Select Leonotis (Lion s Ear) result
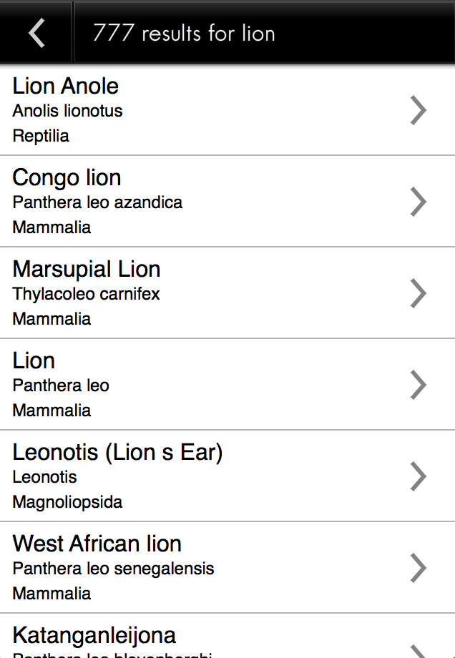The height and width of the screenshot is (658, 455). [x=117, y=453]
